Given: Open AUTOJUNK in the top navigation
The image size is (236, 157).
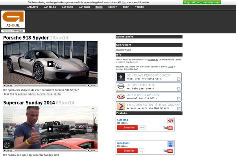Looking at the screenshot, I should 68,7.
